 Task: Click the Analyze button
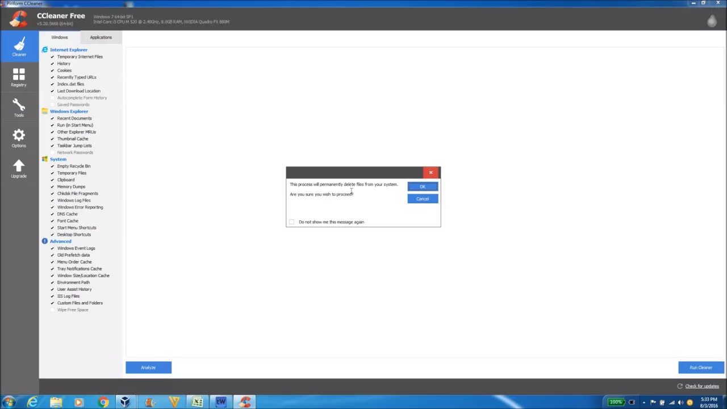(x=148, y=368)
